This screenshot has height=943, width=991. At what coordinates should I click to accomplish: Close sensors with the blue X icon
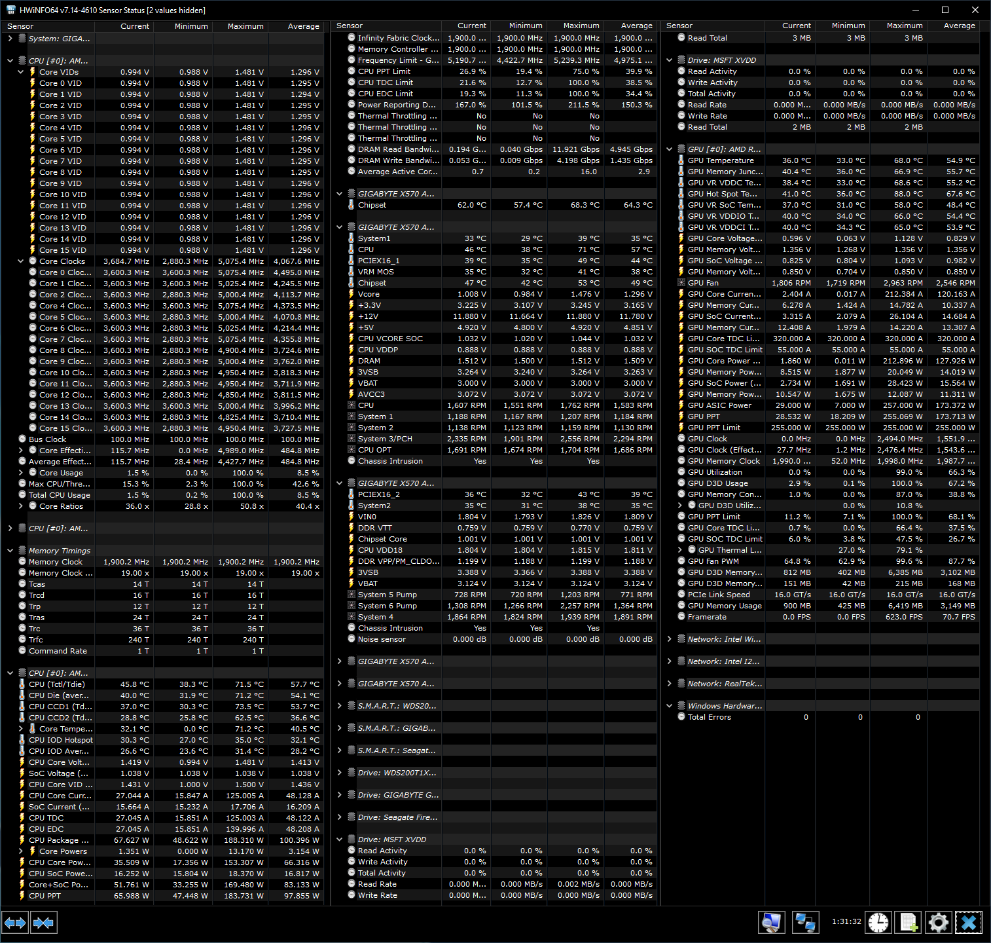coord(969,923)
